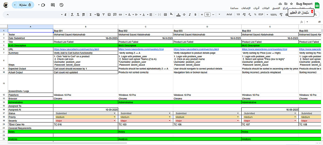This screenshot has height=145, width=323.
Task: Click minus beside font size 10
Action: 213,14
